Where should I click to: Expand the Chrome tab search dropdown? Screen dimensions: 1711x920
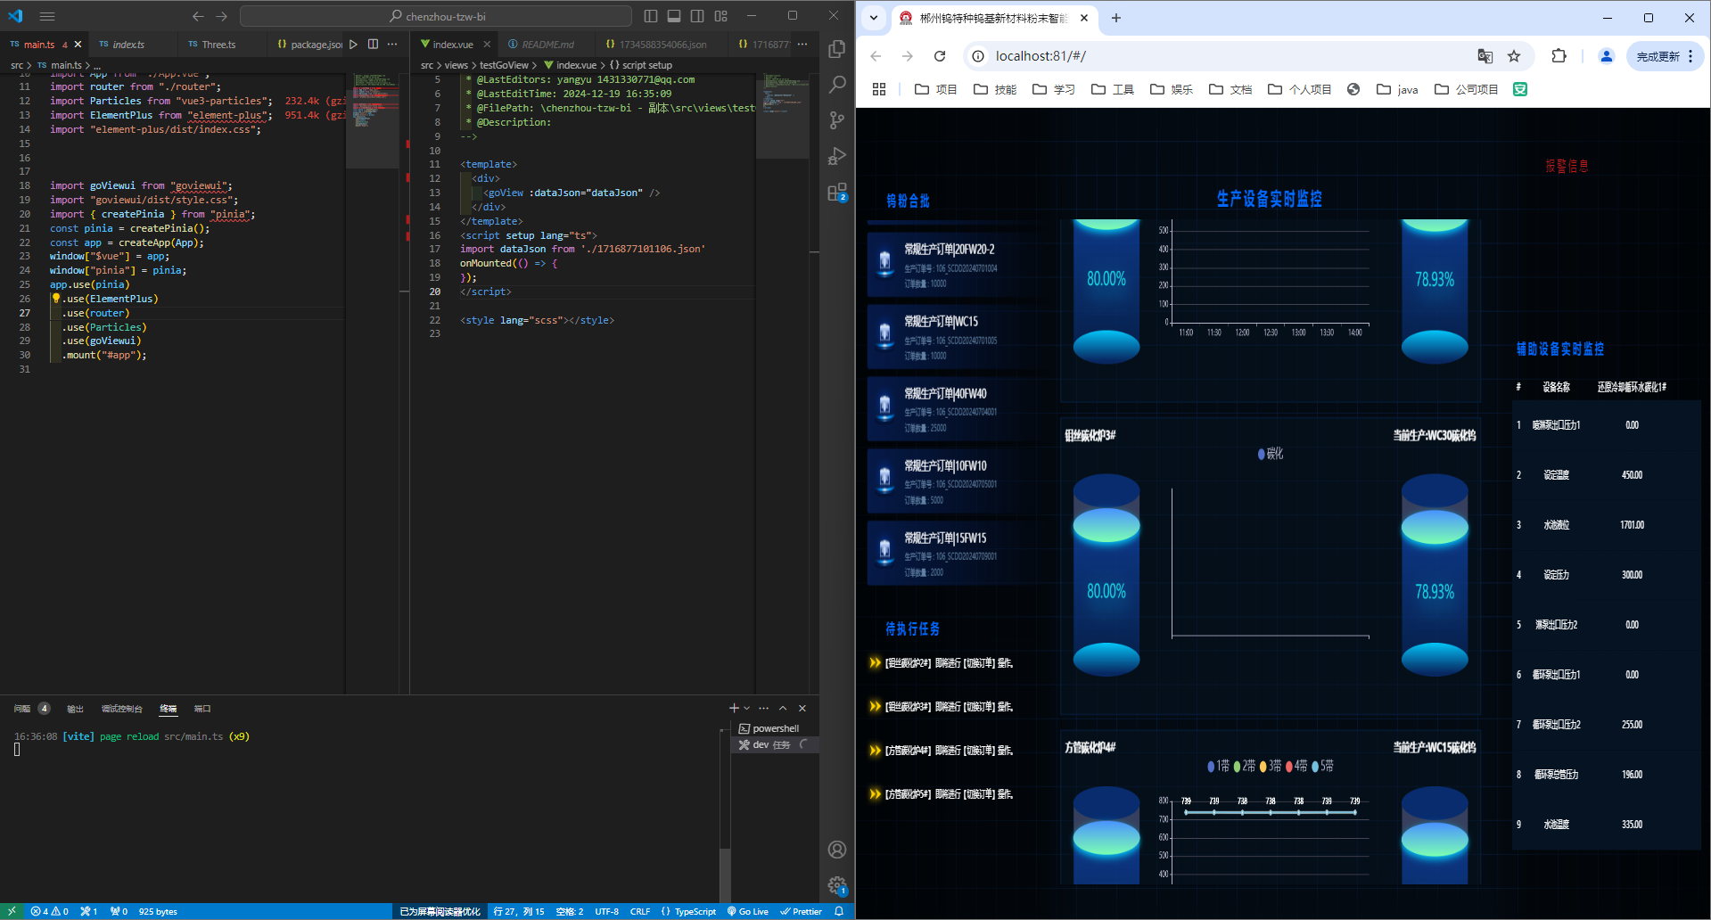coord(874,18)
